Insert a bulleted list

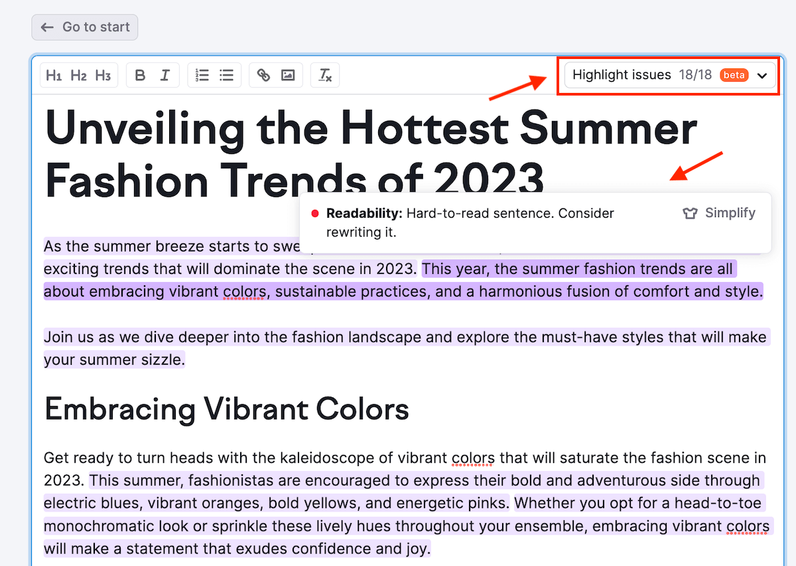click(x=227, y=76)
